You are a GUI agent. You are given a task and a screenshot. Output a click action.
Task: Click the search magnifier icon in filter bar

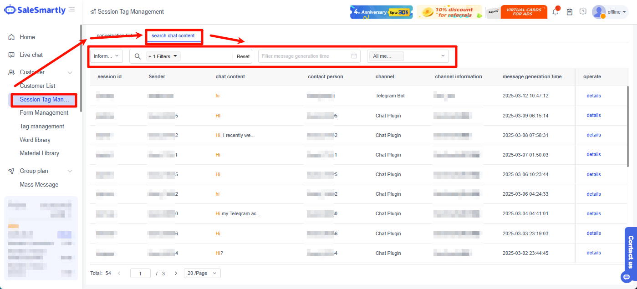click(x=138, y=56)
